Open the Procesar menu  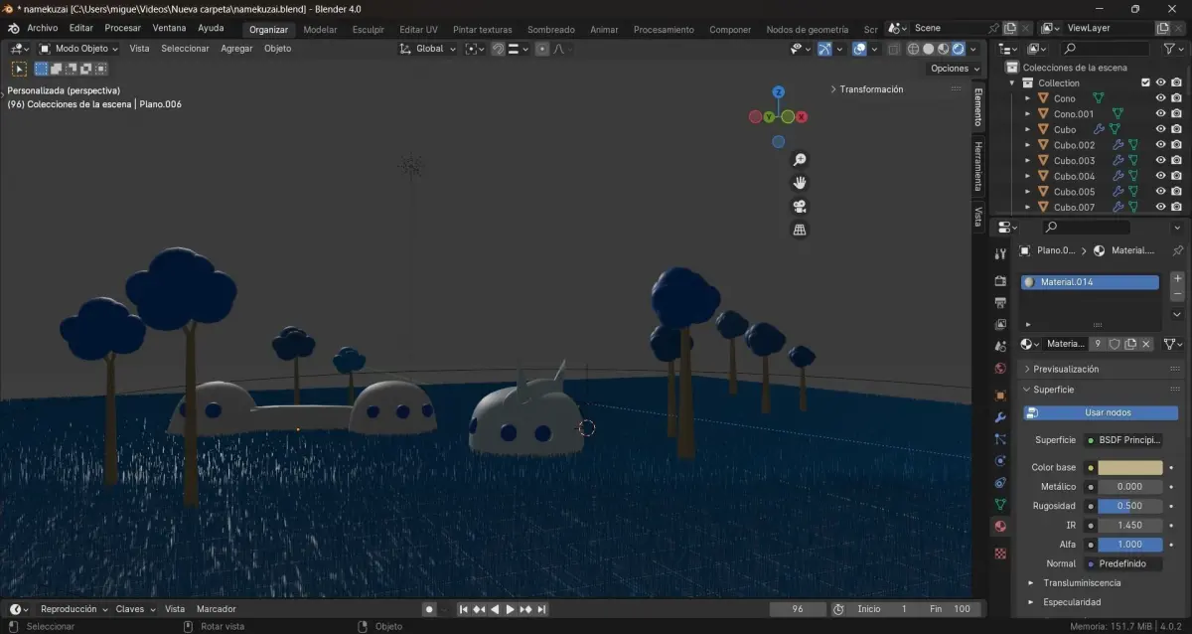(122, 28)
